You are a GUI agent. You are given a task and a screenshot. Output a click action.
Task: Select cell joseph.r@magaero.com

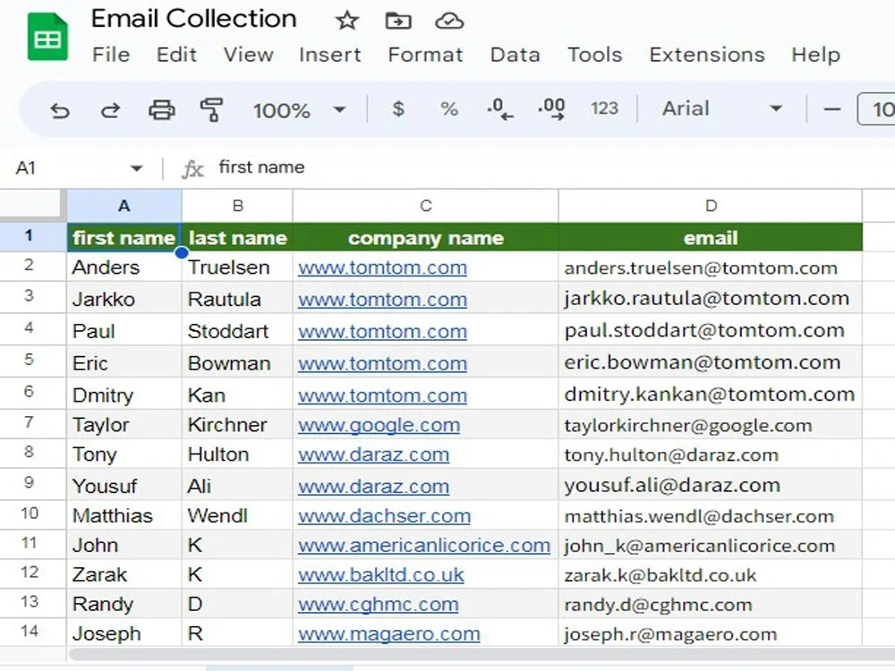[x=711, y=633]
